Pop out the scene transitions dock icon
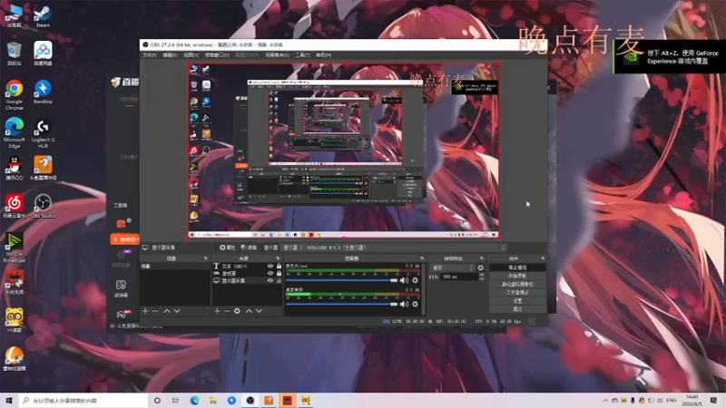This screenshot has width=726, height=408. point(482,258)
